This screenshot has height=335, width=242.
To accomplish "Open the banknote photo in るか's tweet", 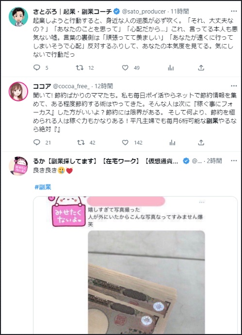I will coord(146,282).
